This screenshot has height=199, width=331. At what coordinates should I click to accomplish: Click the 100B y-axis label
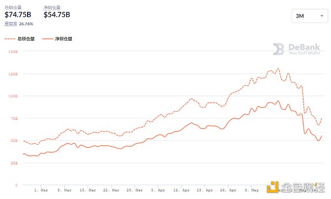click(x=13, y=96)
